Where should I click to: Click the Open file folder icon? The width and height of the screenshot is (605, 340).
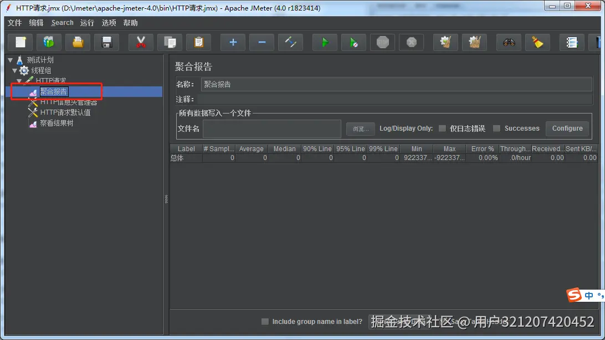[78, 42]
